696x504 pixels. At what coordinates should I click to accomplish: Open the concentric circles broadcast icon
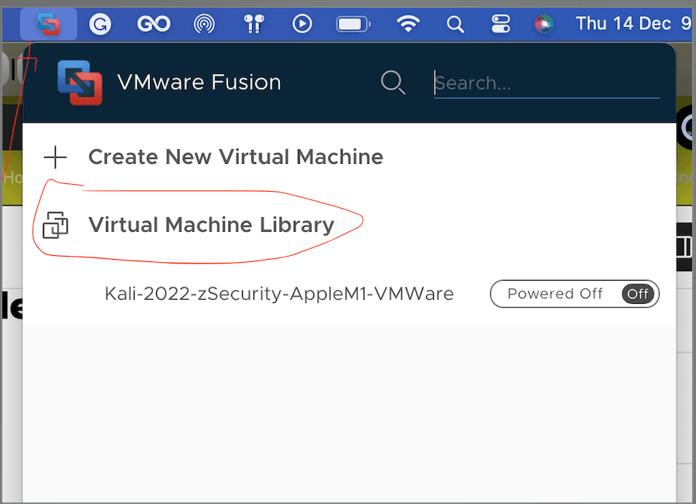point(204,24)
